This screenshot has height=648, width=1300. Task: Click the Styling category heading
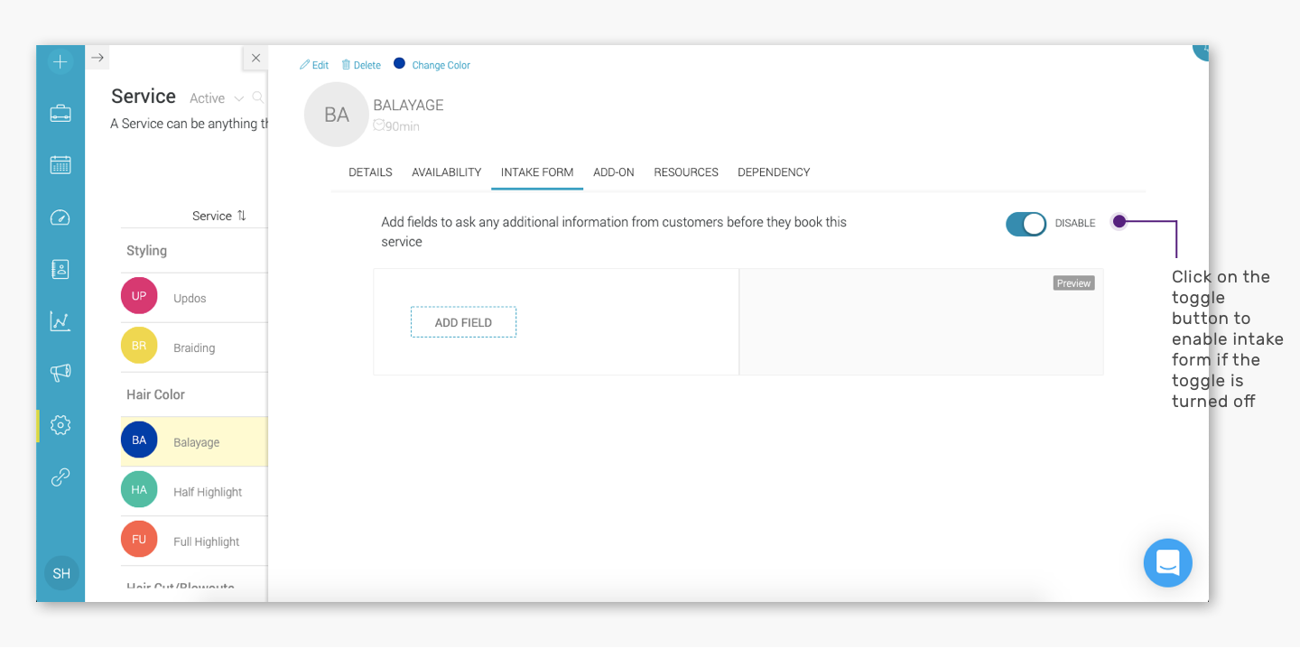click(x=146, y=251)
